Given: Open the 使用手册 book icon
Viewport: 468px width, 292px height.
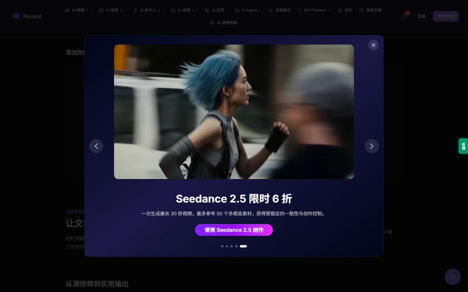Looking at the screenshot, I should 362,11.
